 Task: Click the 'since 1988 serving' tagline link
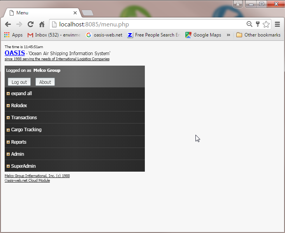pos(57,59)
